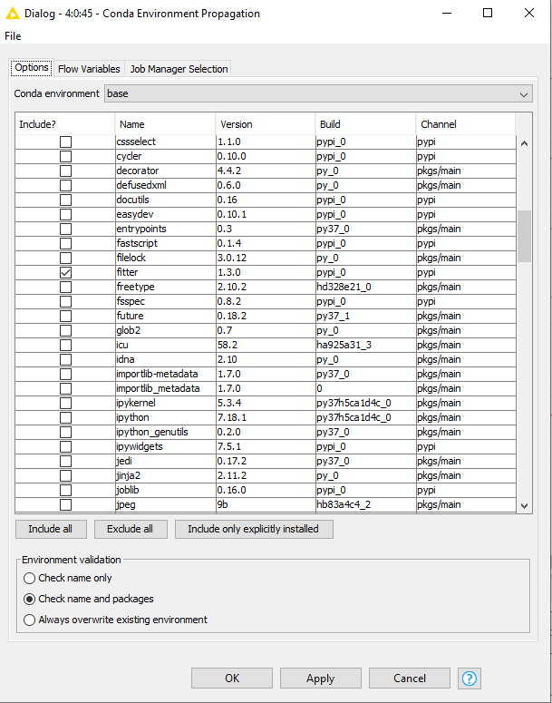The width and height of the screenshot is (552, 703).
Task: Click the blue help question mark icon
Action: 470,678
